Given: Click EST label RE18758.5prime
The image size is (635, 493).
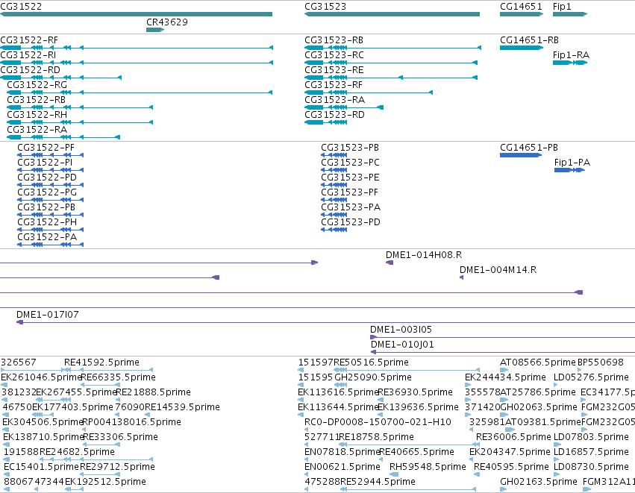Looking at the screenshot, I should tap(376, 438).
